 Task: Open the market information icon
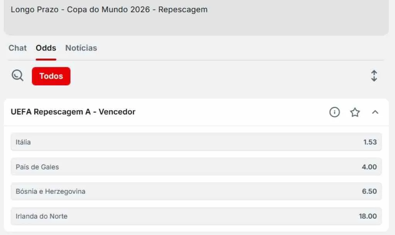point(334,112)
